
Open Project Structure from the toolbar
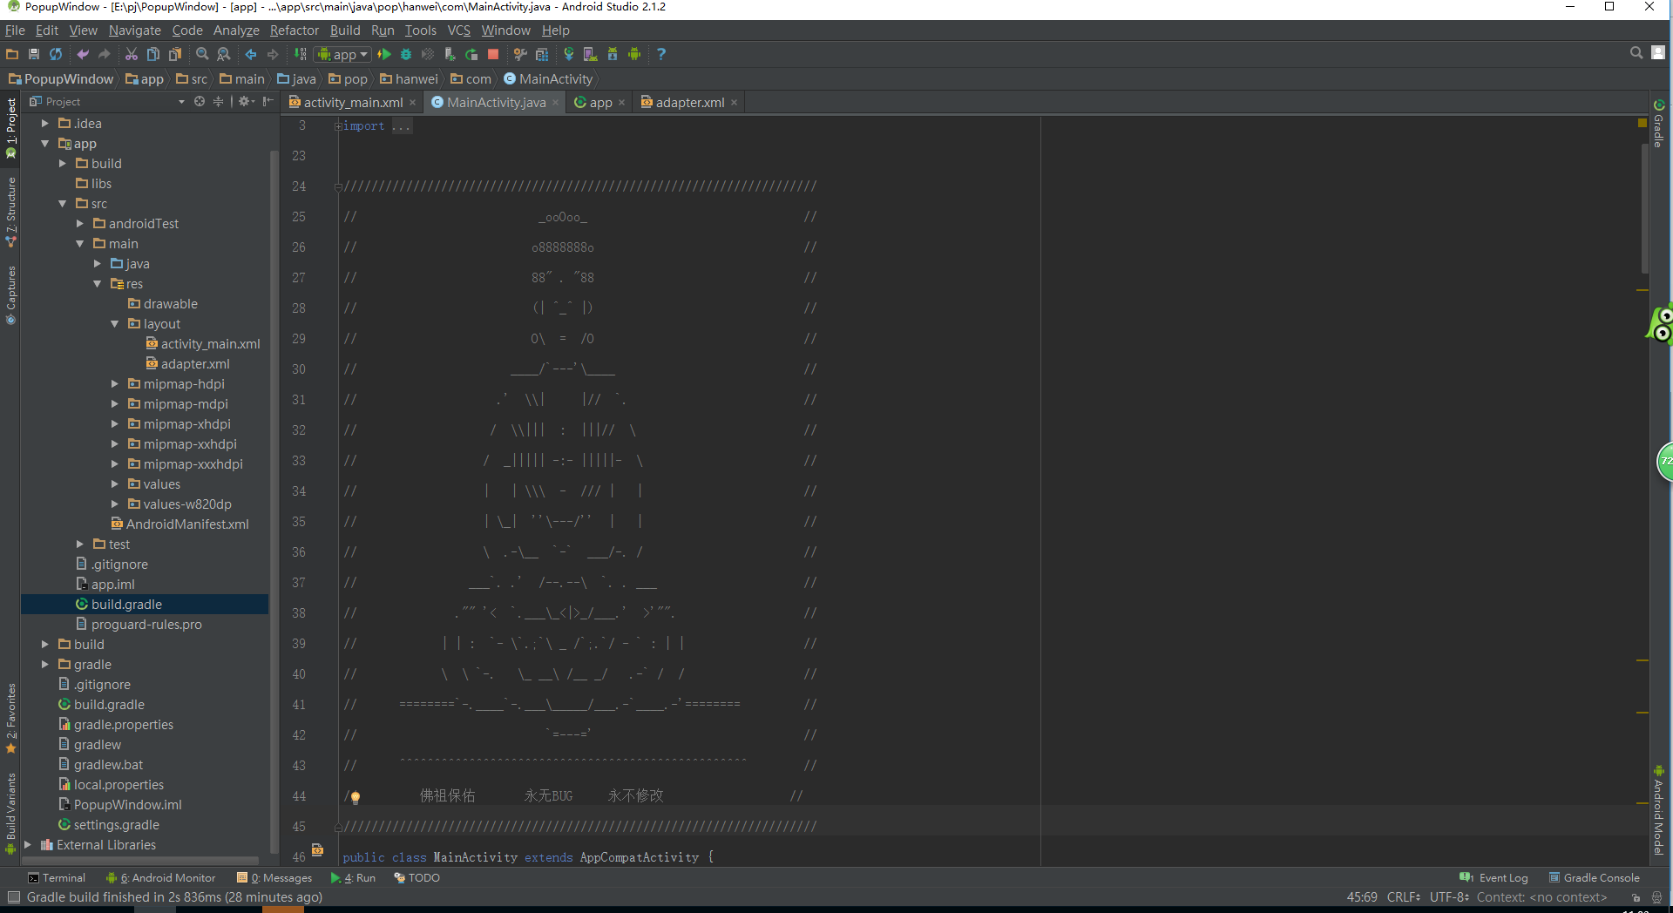coord(542,54)
